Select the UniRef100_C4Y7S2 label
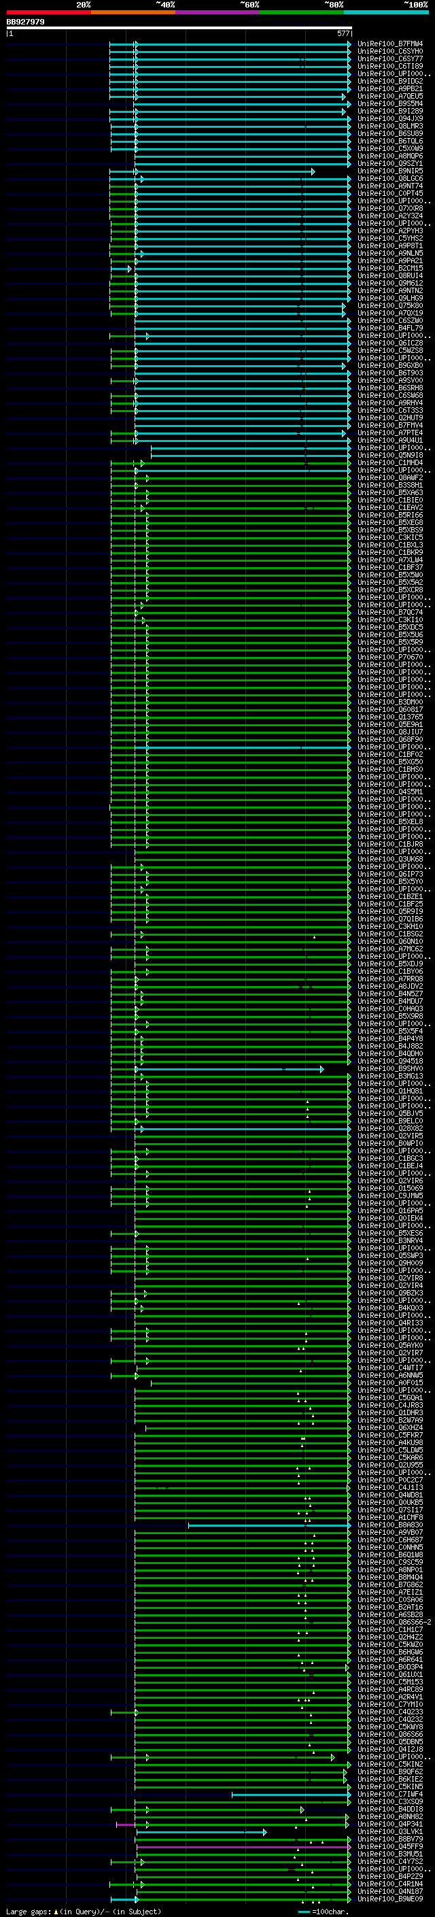The image size is (435, 1917). click(390, 1862)
